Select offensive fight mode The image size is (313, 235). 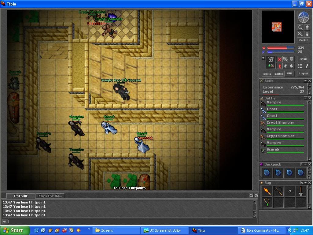pos(279,59)
